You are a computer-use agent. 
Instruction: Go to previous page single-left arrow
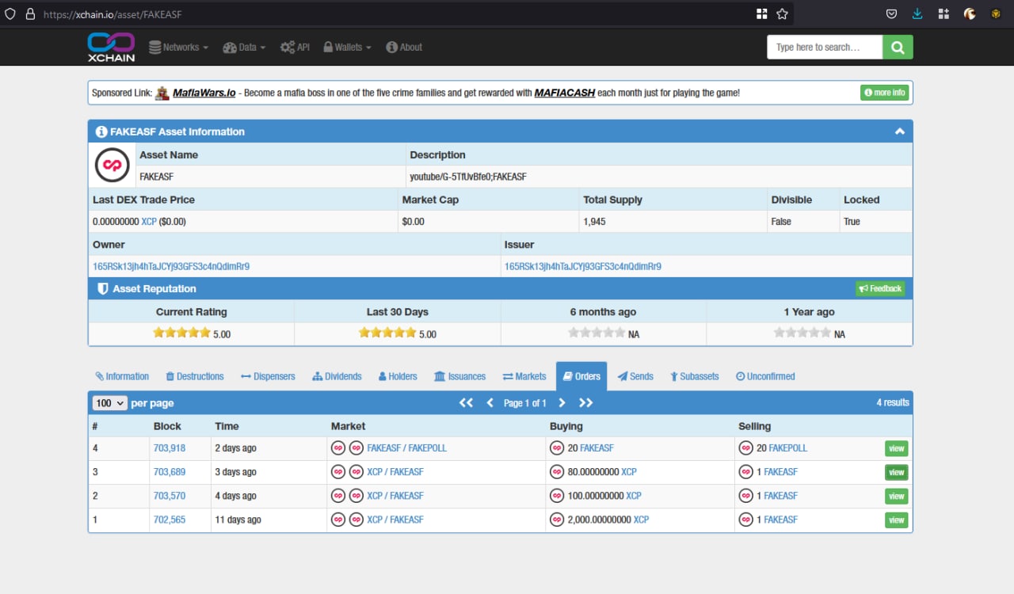[490, 402]
